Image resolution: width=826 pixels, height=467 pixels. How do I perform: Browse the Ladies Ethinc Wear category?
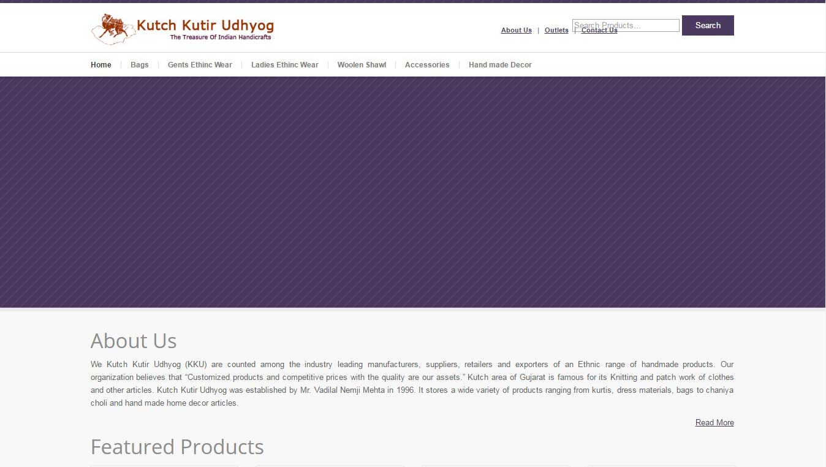284,65
